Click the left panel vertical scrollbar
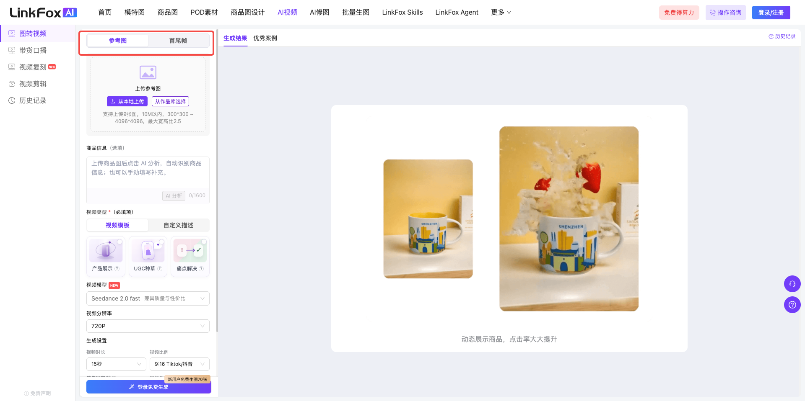 (217, 181)
